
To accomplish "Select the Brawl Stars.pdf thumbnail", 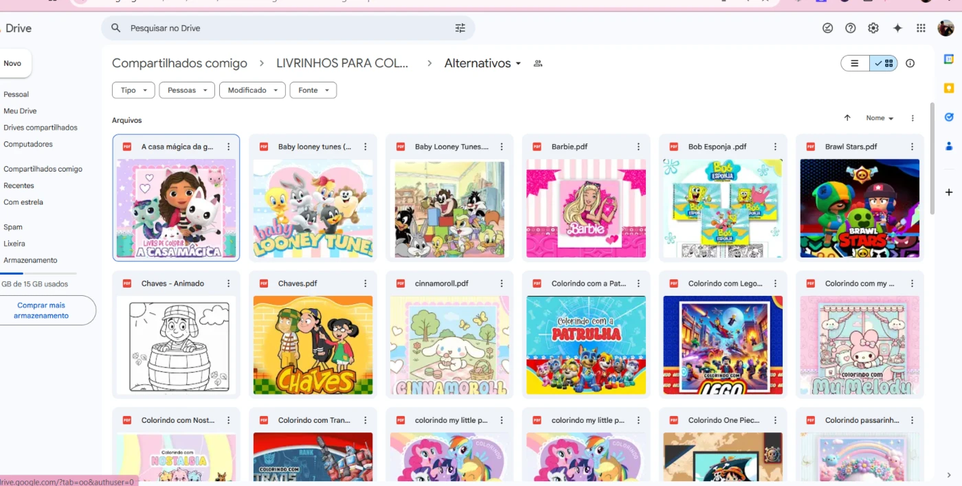I will 860,209.
